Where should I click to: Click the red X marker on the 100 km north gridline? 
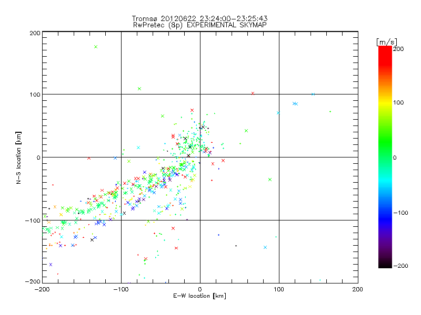point(253,93)
